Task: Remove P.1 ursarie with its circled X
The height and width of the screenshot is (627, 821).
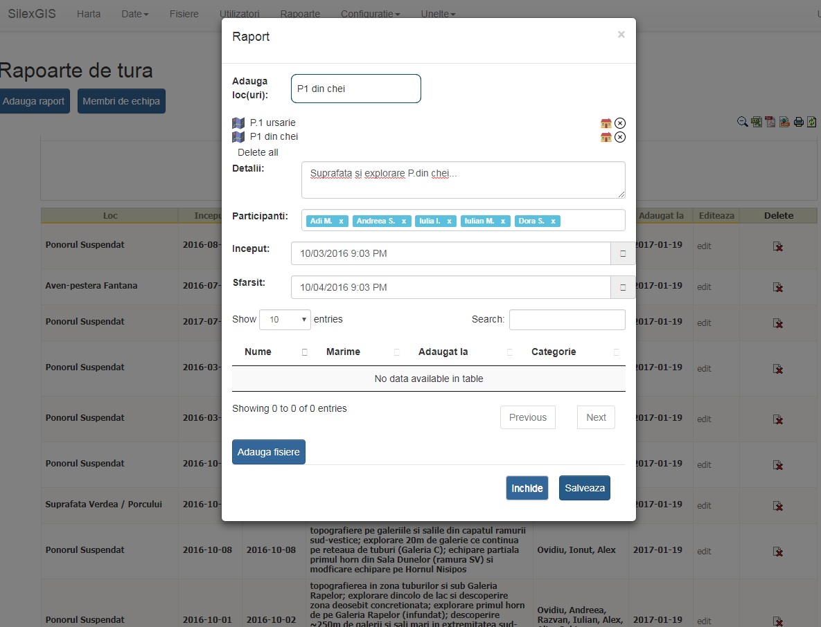Action: [x=620, y=123]
